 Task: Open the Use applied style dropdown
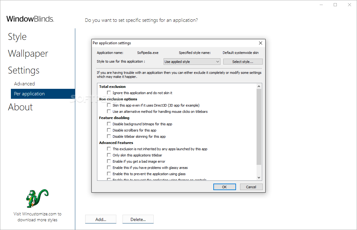tap(192, 62)
